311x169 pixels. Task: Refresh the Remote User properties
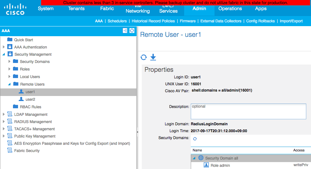pyautogui.click(x=144, y=57)
